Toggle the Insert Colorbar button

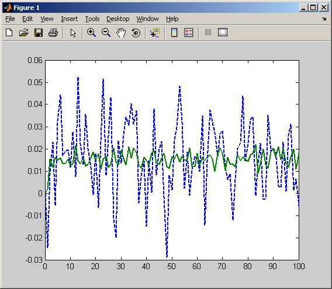click(x=174, y=33)
